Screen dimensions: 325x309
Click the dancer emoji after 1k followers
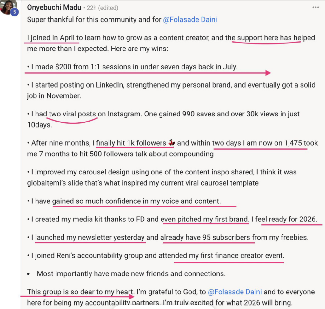pyautogui.click(x=171, y=143)
